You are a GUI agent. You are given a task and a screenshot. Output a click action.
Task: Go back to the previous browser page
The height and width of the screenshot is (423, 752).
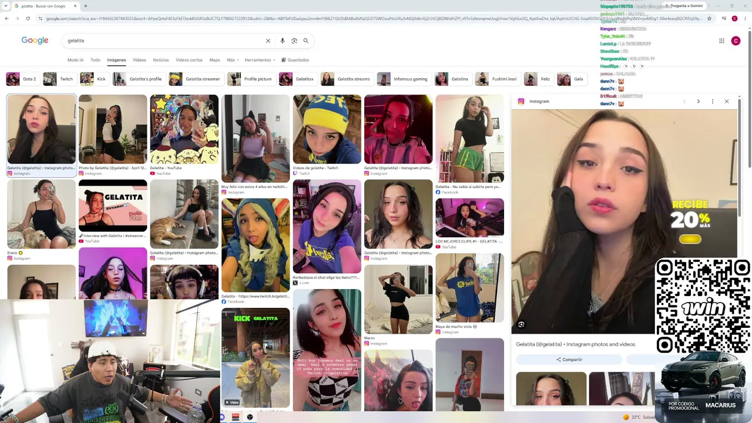[6, 18]
